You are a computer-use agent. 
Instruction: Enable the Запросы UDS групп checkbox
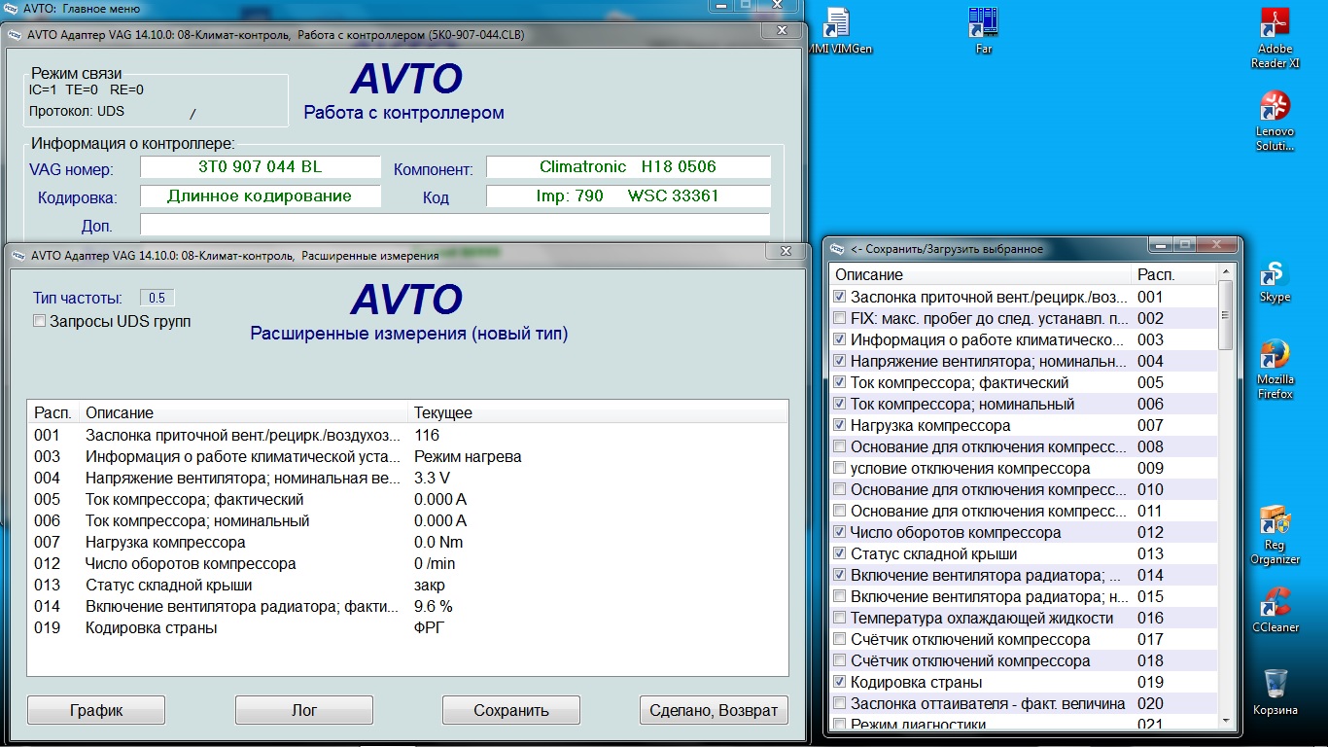click(x=40, y=321)
